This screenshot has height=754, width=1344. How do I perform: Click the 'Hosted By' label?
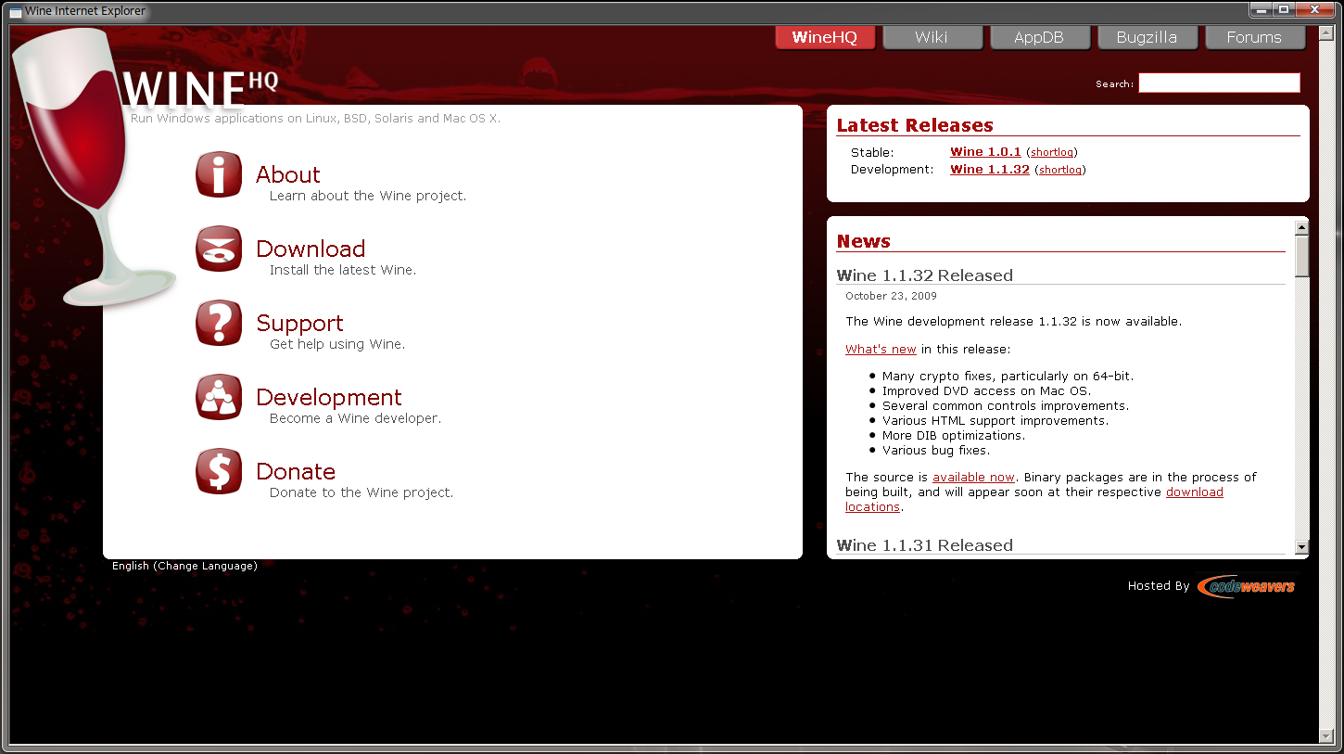[x=1159, y=586]
